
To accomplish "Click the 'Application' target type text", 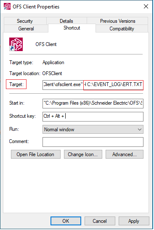I will (x=53, y=62).
